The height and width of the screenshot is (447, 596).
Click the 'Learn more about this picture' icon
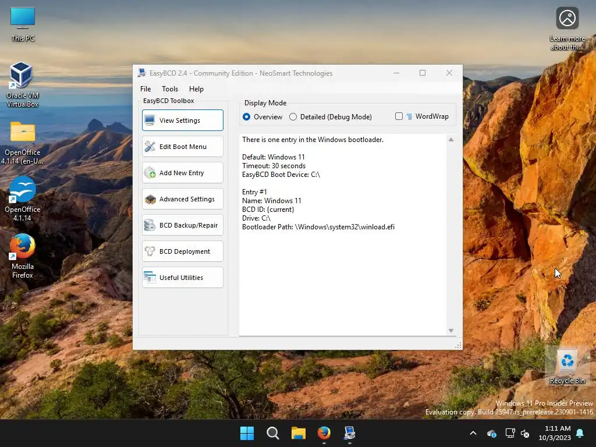[x=567, y=29]
